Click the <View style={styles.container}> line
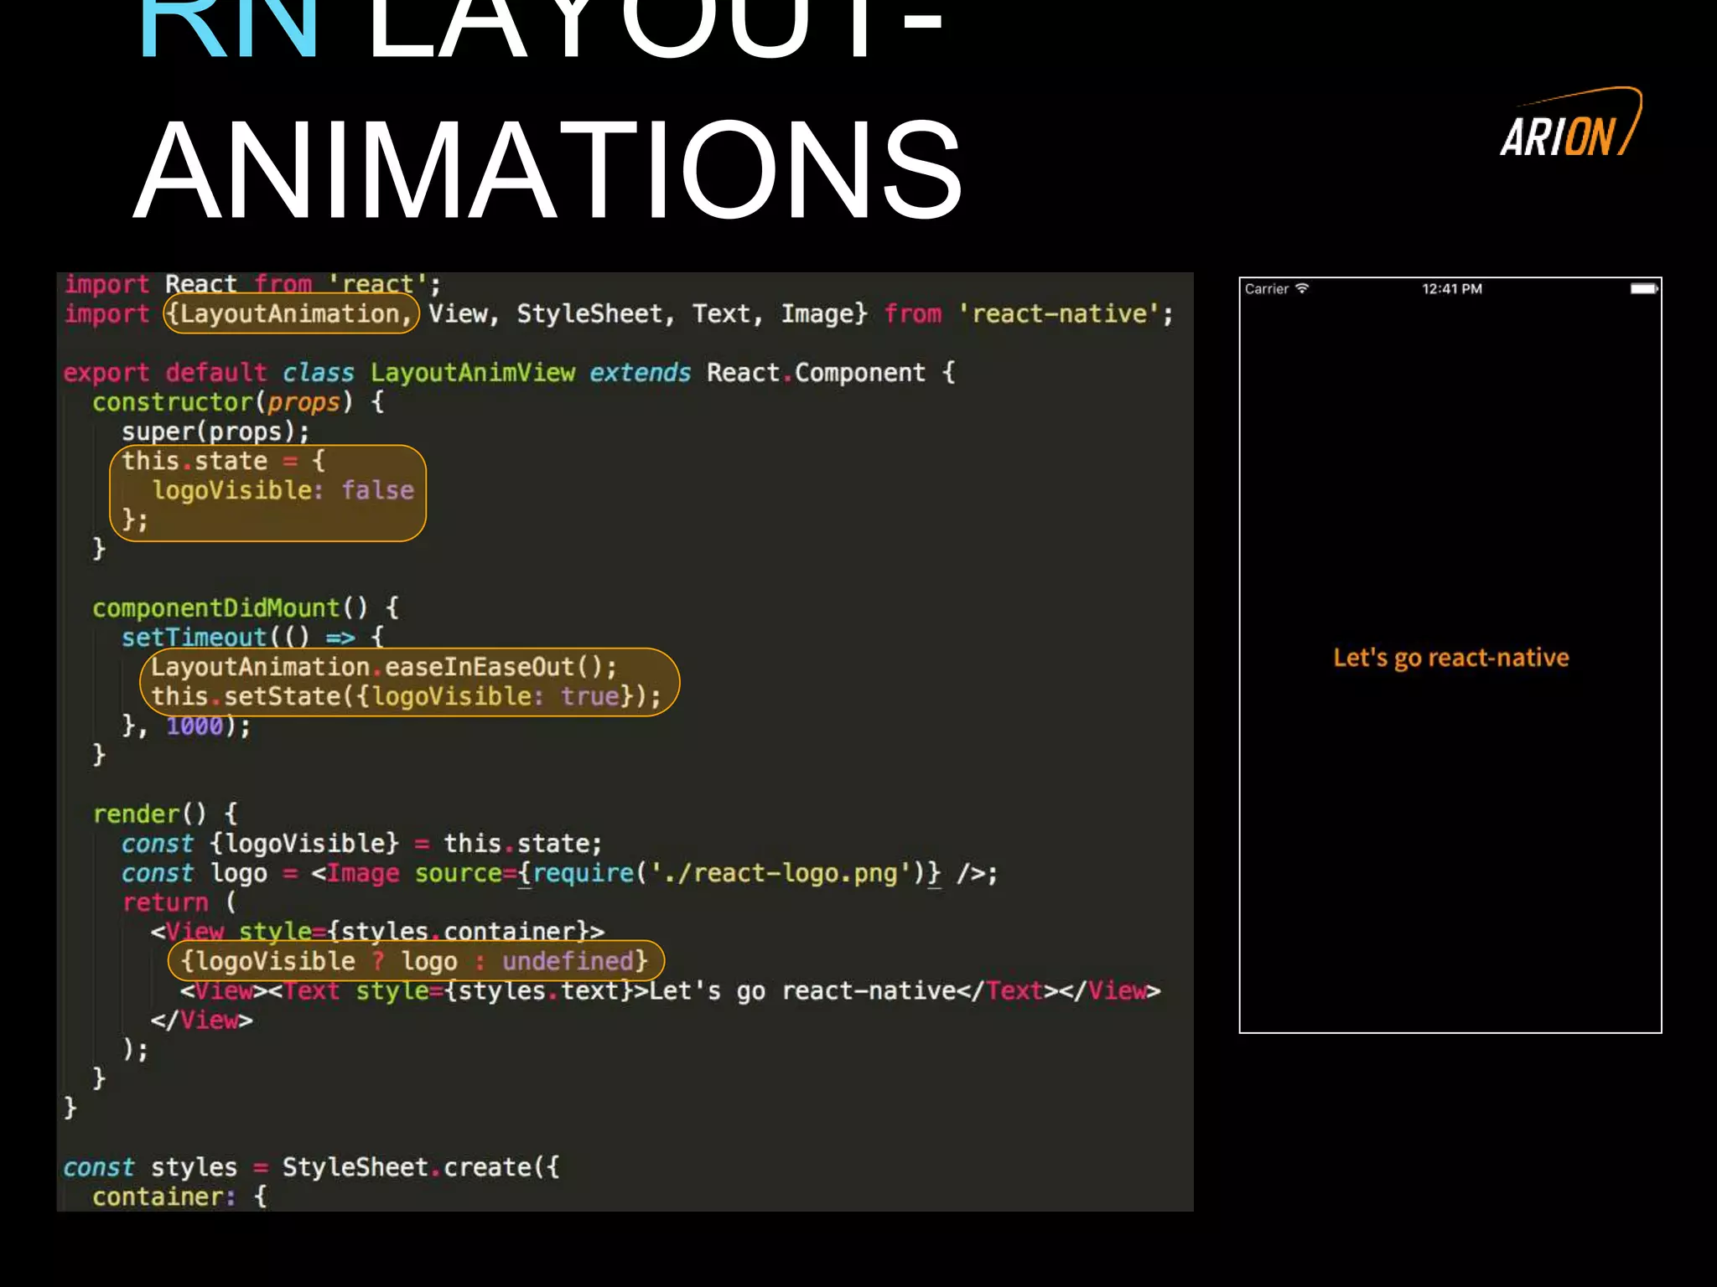The image size is (1717, 1287). point(377,932)
